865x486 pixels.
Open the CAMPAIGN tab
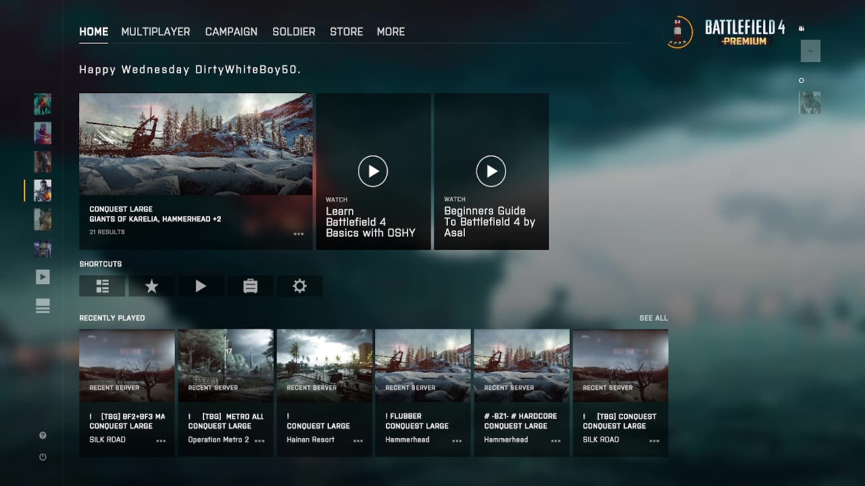tap(231, 32)
